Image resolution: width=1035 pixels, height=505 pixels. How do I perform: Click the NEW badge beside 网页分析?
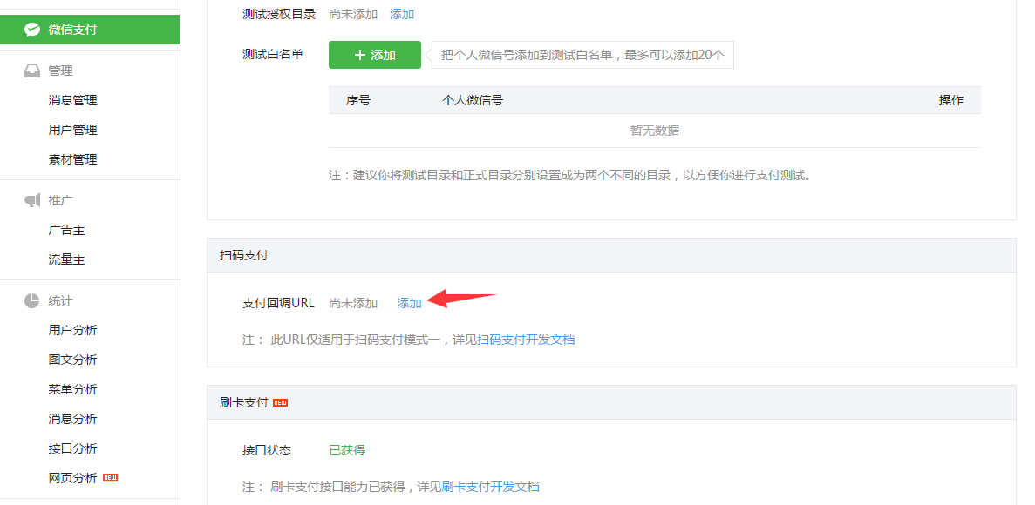[110, 478]
